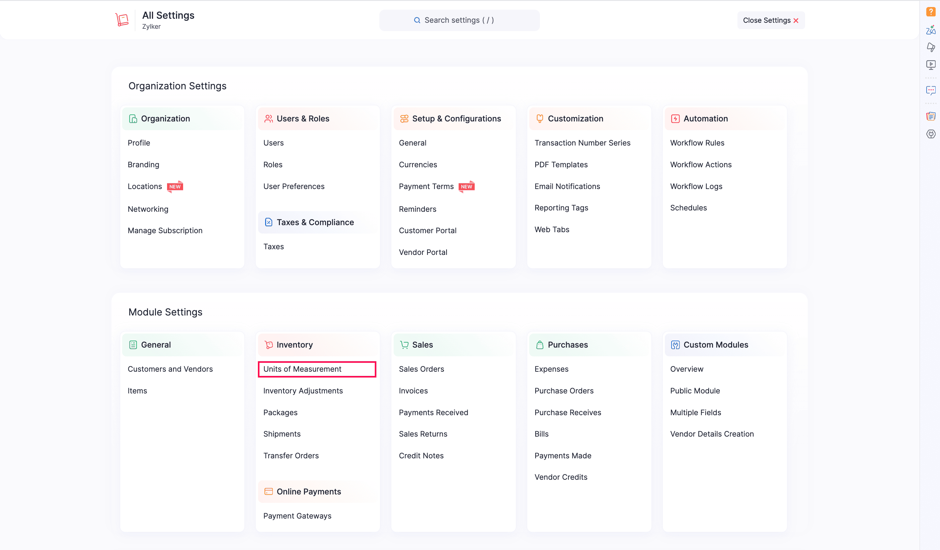
Task: Click the stacked documents icon in sidebar
Action: (x=930, y=116)
